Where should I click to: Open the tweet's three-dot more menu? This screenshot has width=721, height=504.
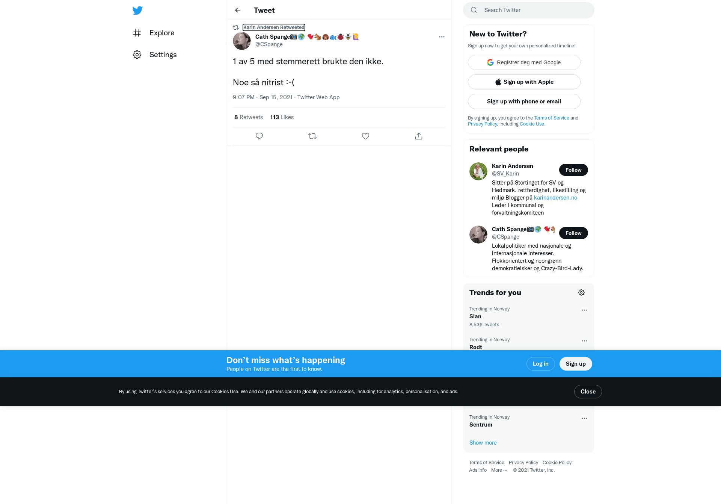pos(442,37)
